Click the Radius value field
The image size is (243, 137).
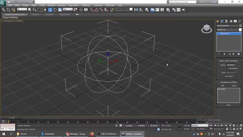click(x=230, y=65)
